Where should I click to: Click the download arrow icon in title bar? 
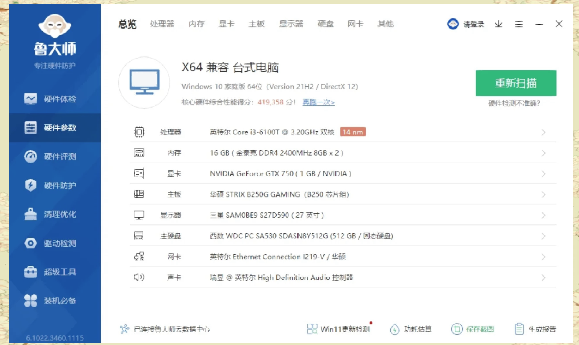click(498, 24)
